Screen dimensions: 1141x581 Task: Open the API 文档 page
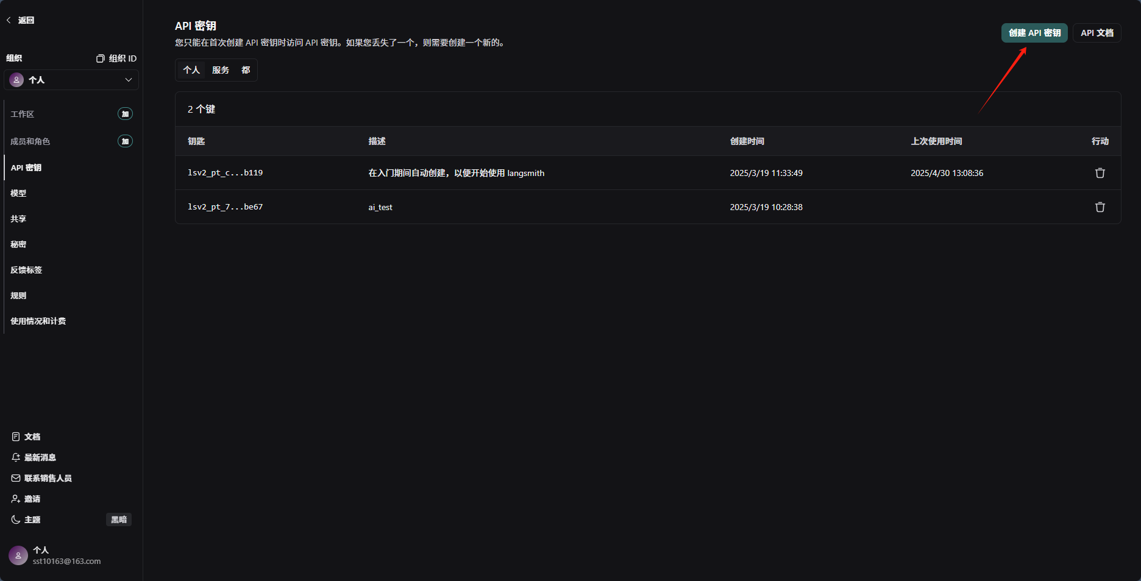1097,33
